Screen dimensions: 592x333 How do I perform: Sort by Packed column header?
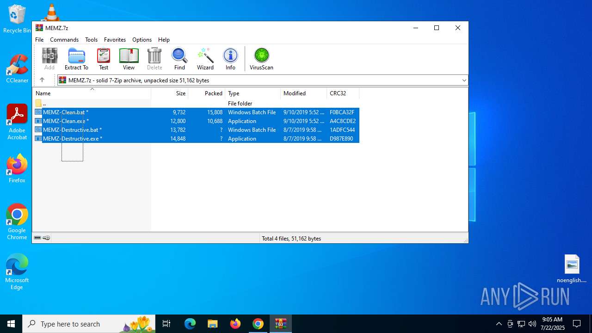[207, 93]
